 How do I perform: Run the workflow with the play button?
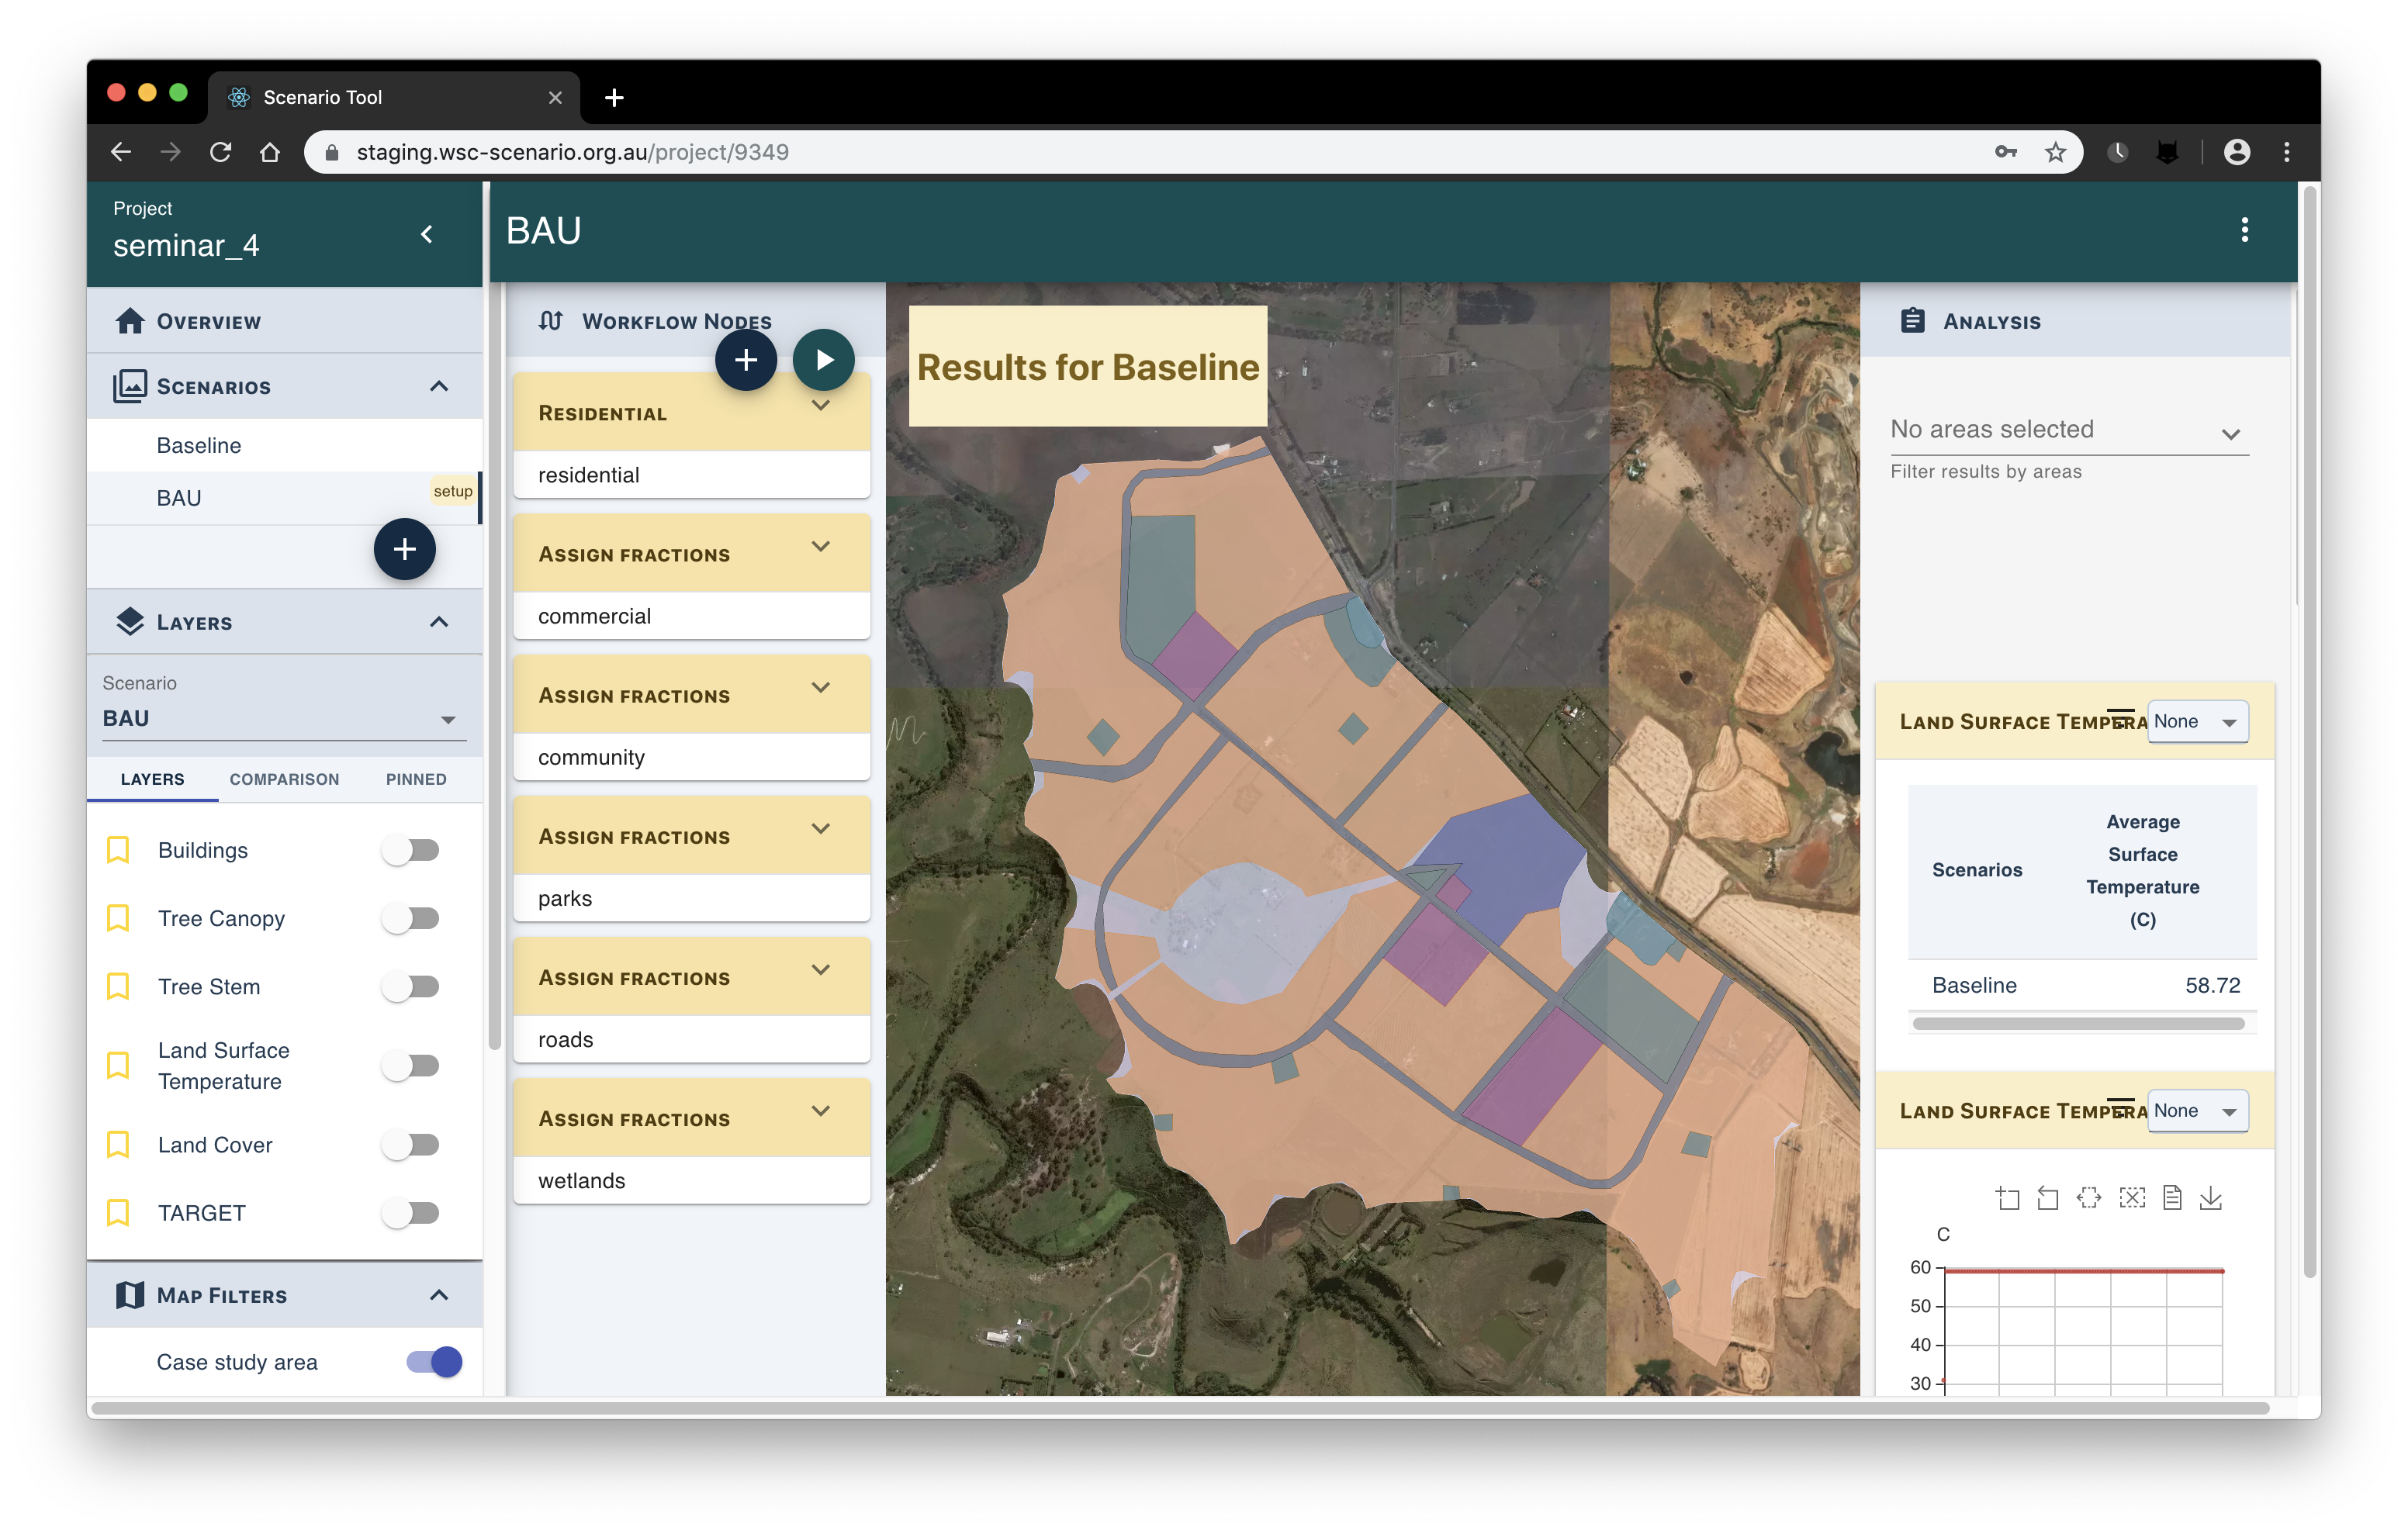823,360
